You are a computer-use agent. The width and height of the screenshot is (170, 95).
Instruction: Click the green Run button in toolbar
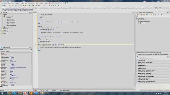[29, 6]
